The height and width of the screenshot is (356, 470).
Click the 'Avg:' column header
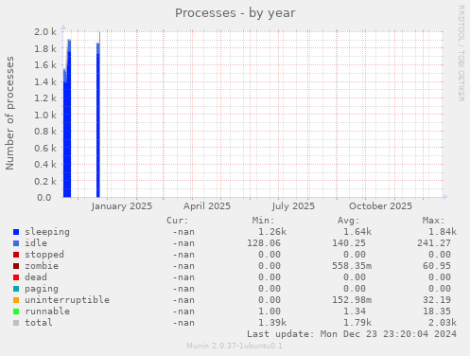(348, 221)
